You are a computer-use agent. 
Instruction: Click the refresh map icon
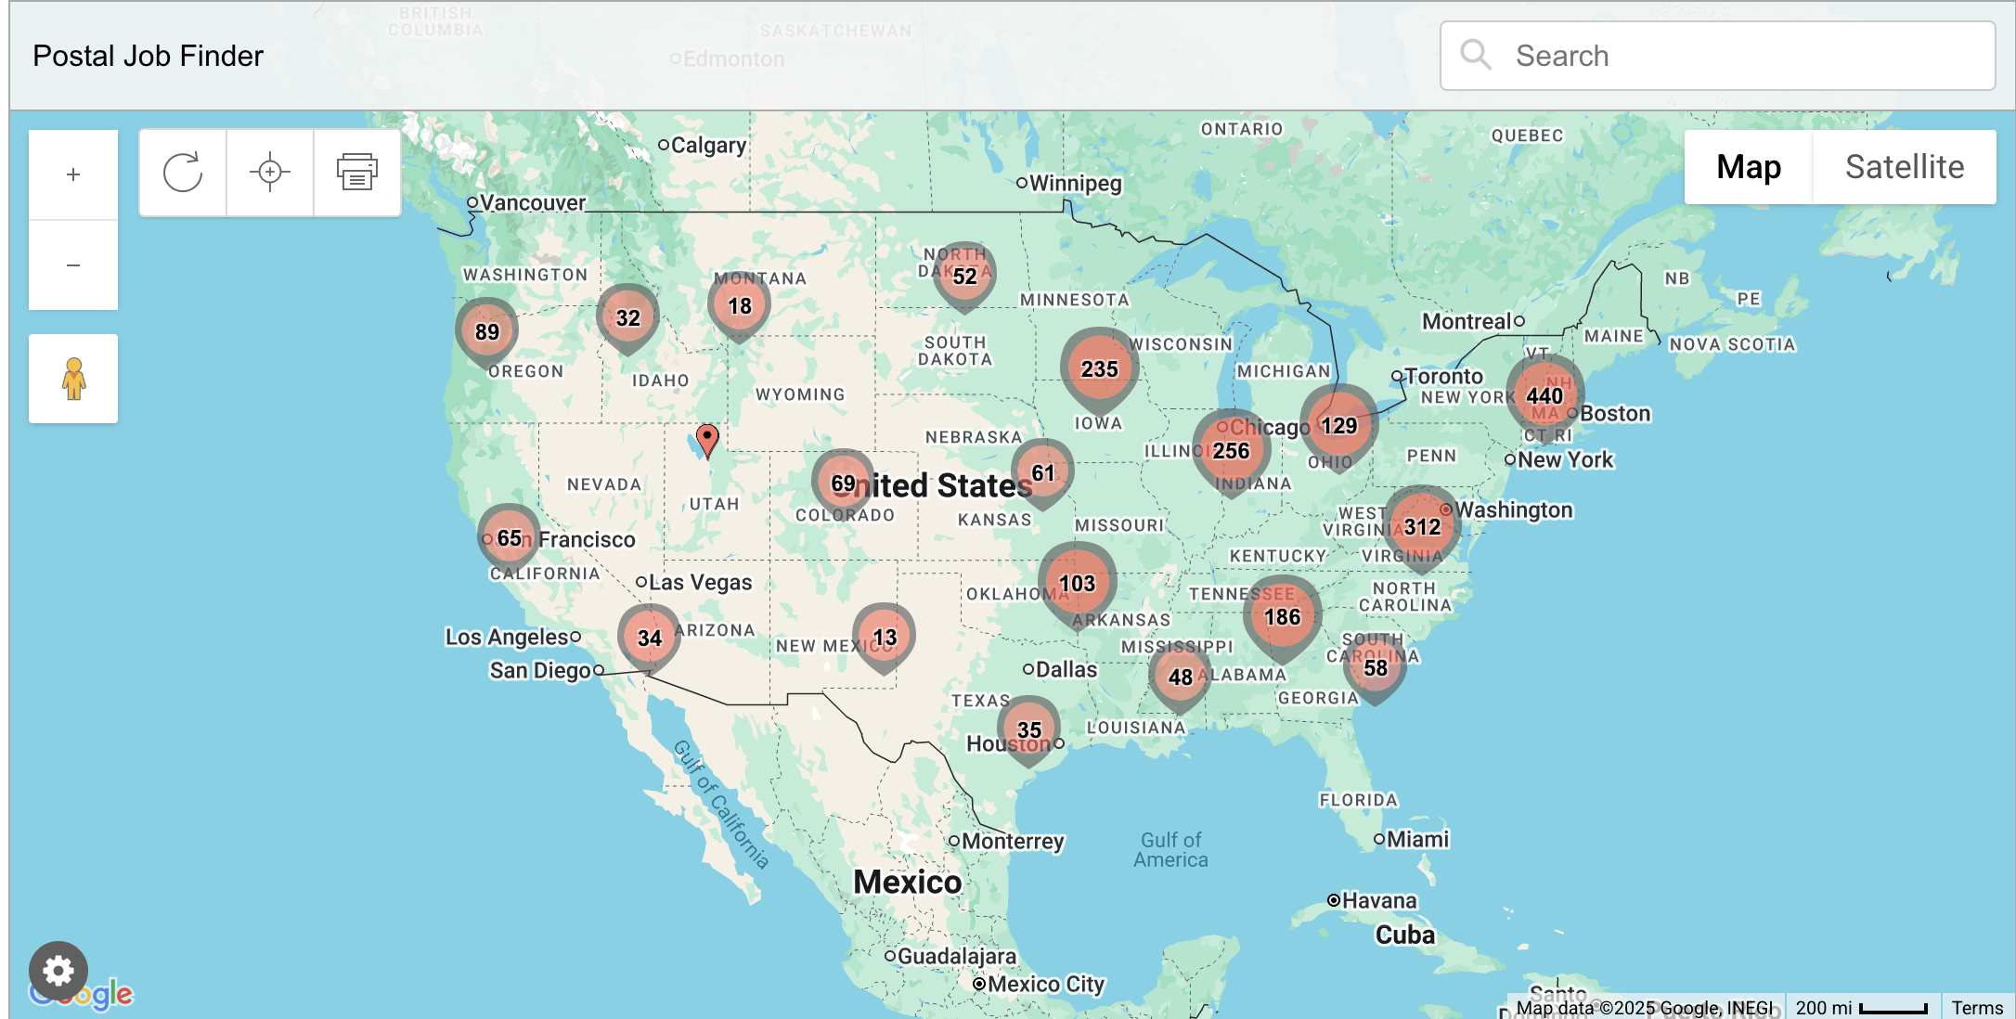pos(183,173)
